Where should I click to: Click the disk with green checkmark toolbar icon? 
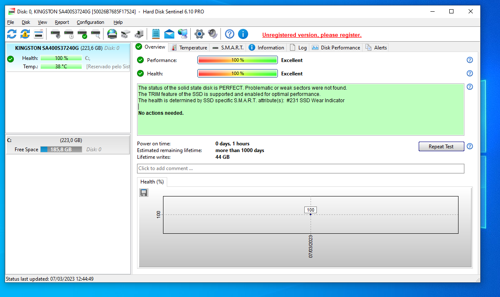[82, 34]
